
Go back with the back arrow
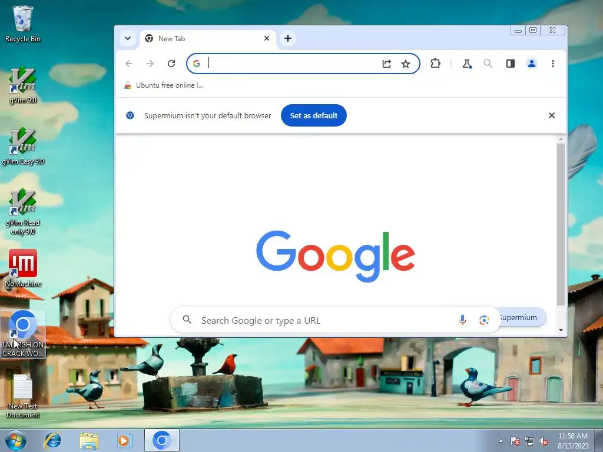129,64
